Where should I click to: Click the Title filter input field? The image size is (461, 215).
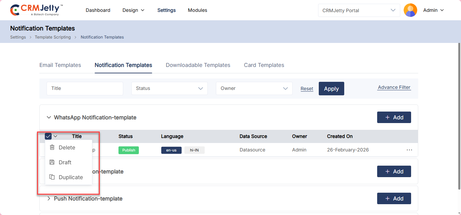pyautogui.click(x=85, y=88)
